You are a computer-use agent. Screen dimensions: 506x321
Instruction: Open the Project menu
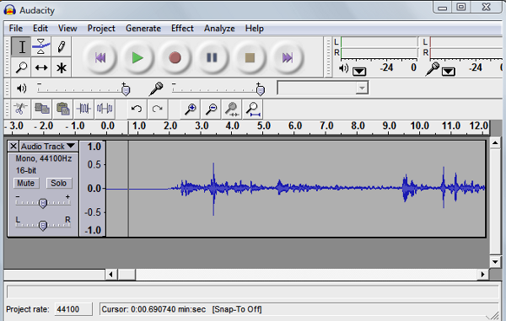coord(101,29)
